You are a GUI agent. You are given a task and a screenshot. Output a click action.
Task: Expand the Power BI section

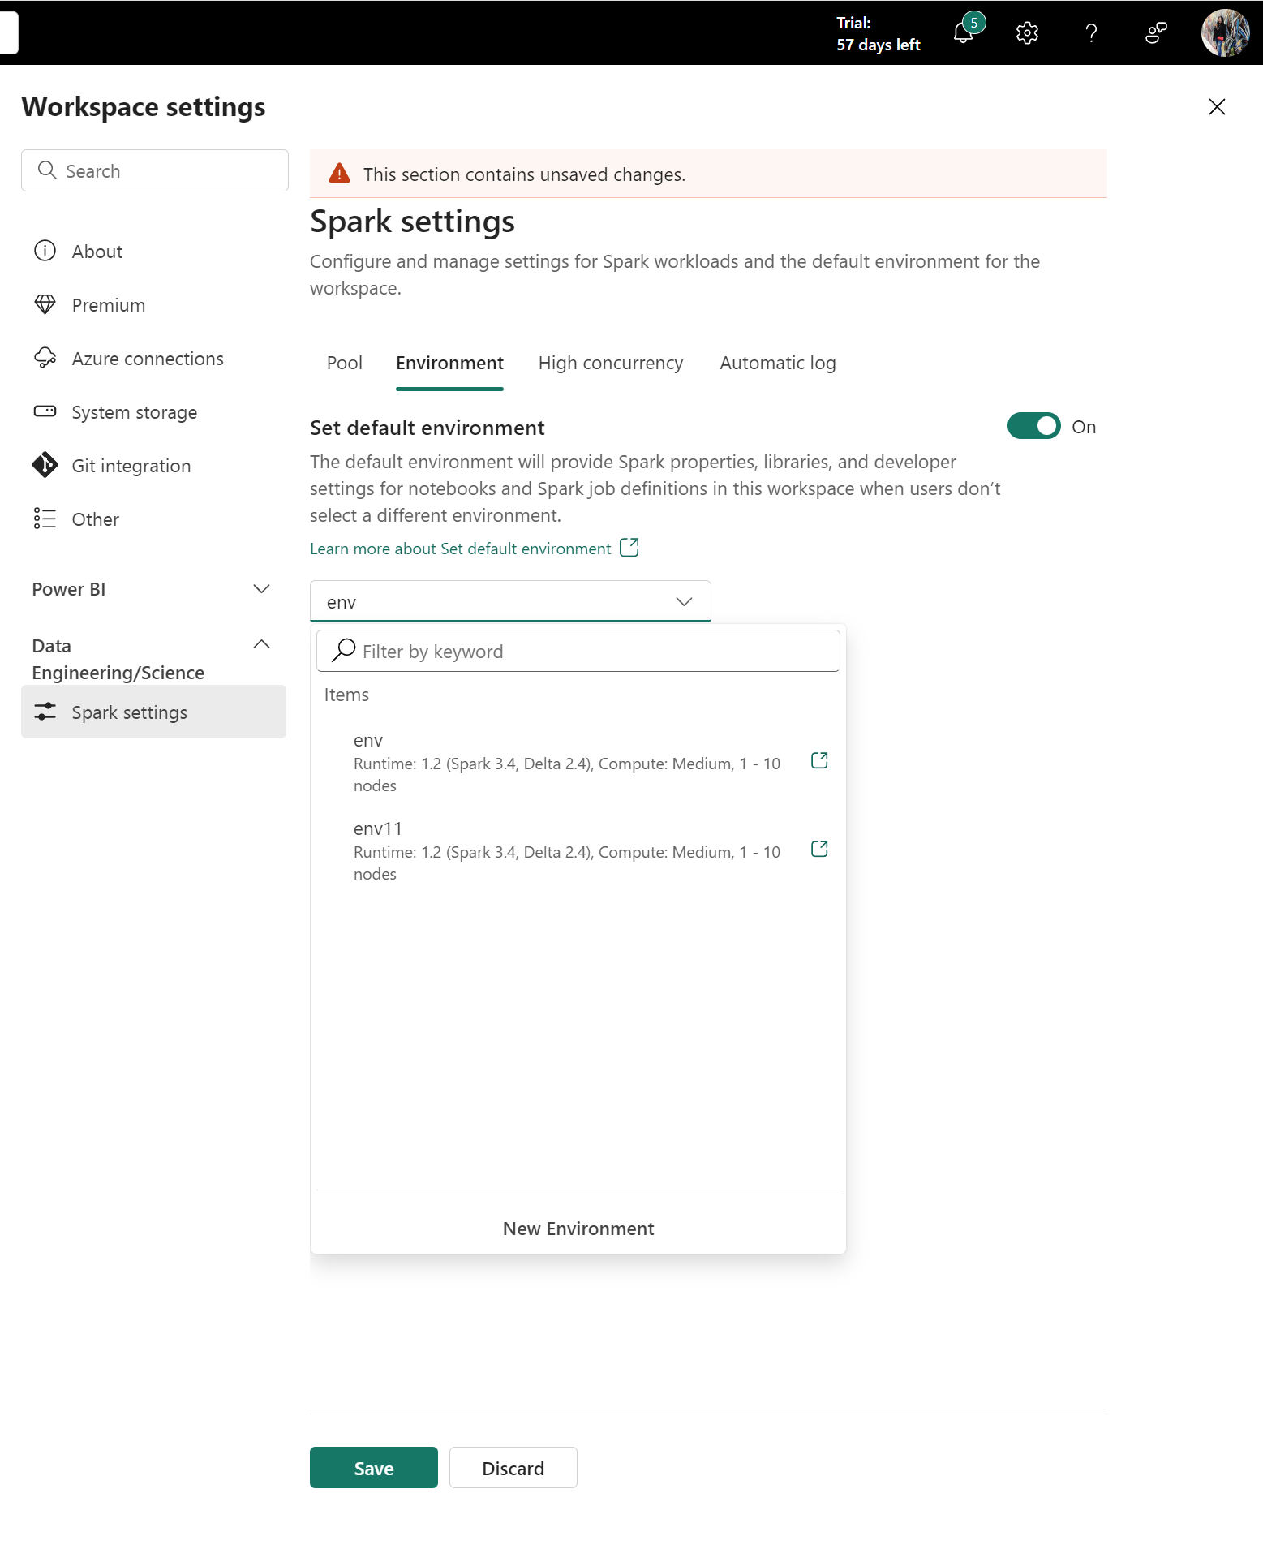[261, 589]
